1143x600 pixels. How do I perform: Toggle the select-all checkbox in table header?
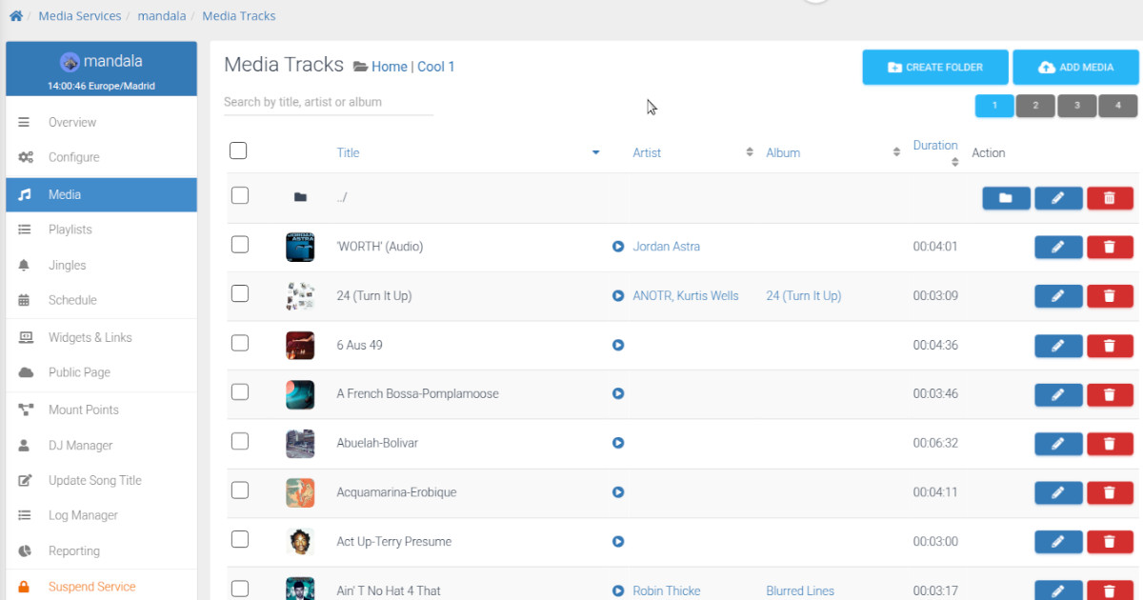(238, 150)
